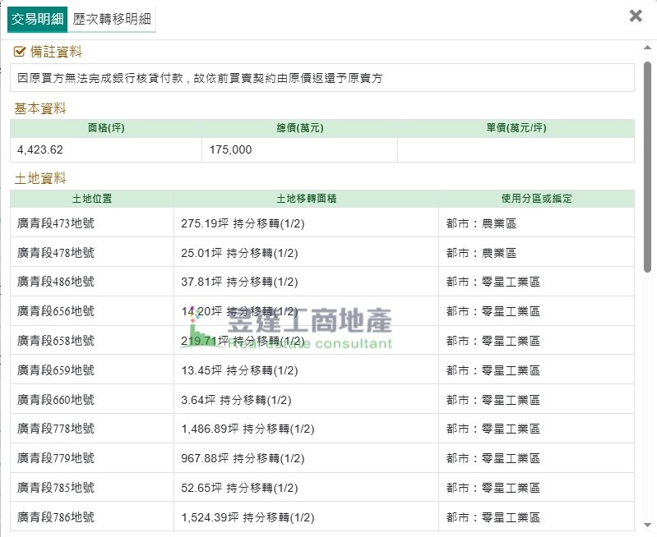This screenshot has width=657, height=537.
Task: Close the dialog with the X icon
Action: tap(635, 16)
